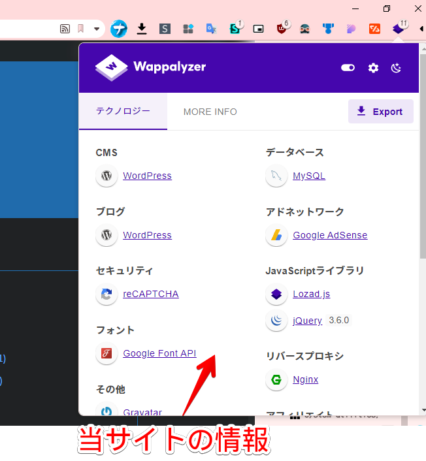
Task: Click the picture-in-picture extension icon
Action: (258, 29)
